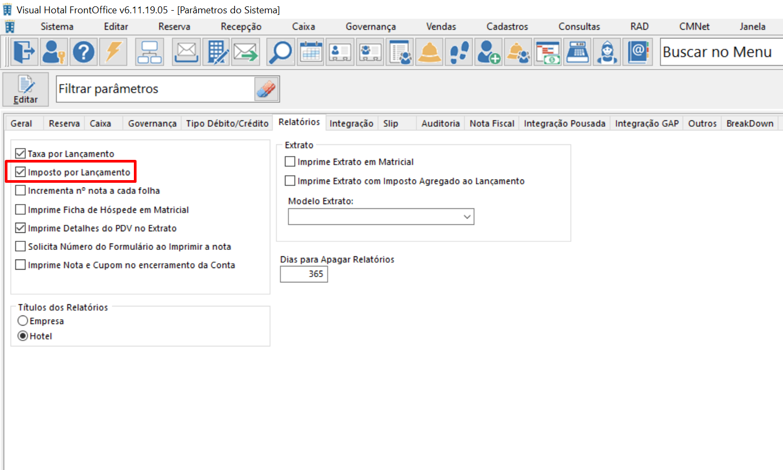Open the Vendas menu

click(441, 27)
